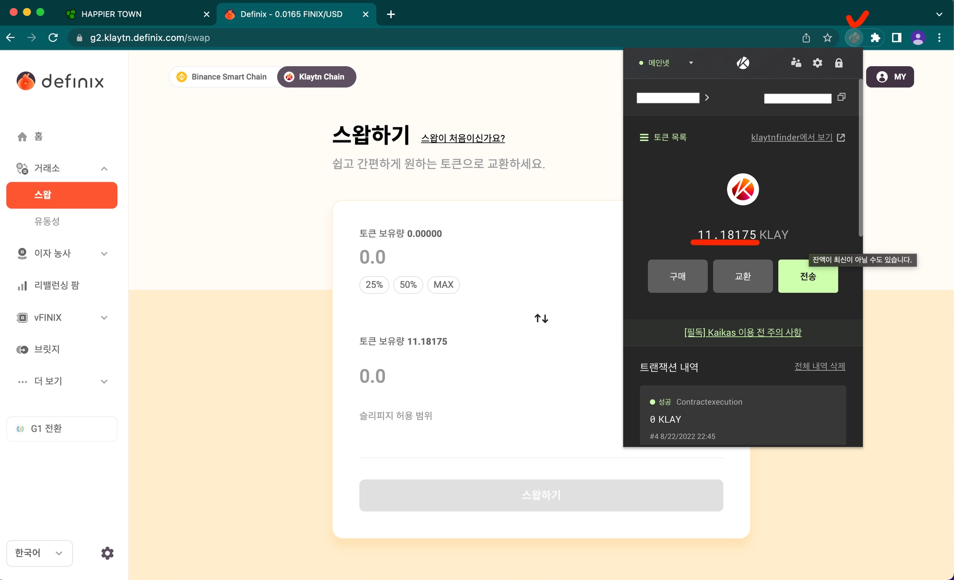
Task: Open Chrome extensions puzzle icon
Action: (875, 38)
